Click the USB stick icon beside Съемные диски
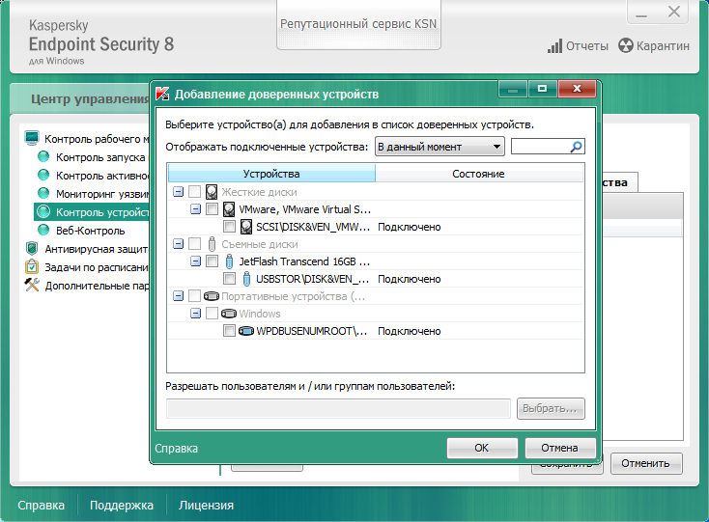709x522 pixels. tap(212, 244)
